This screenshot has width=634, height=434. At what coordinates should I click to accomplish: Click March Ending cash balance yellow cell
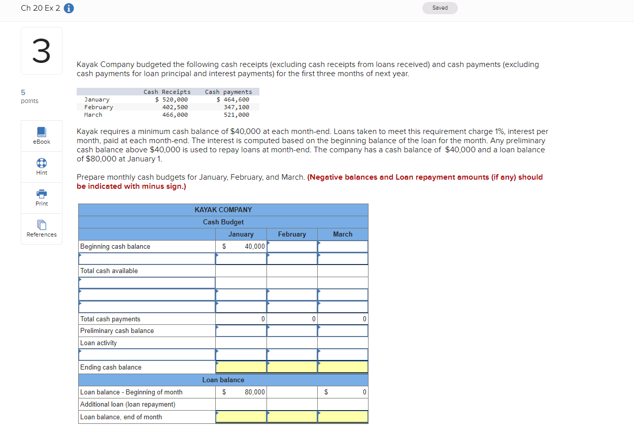click(x=343, y=367)
